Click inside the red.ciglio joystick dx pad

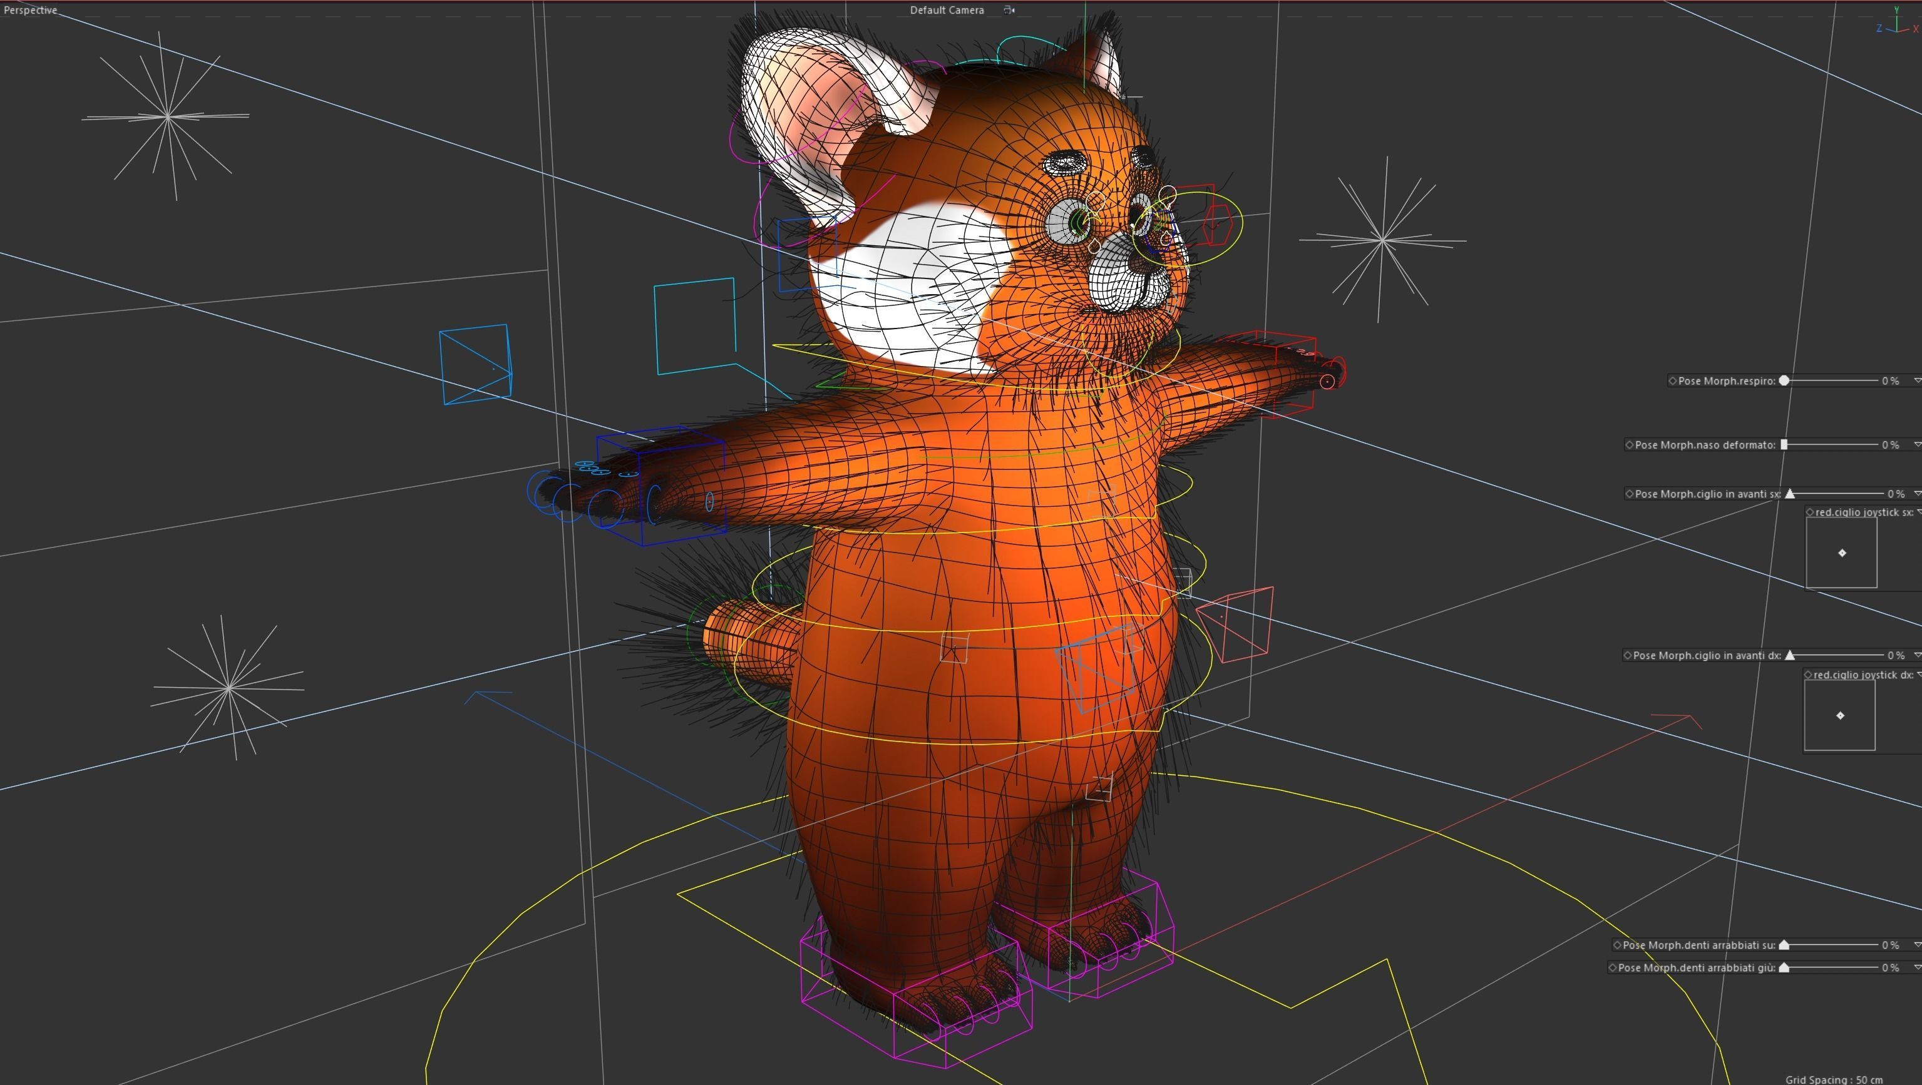point(1840,715)
